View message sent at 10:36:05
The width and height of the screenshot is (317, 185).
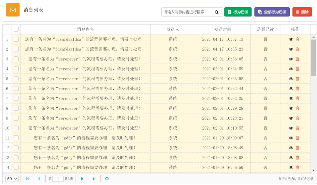pos(291,59)
